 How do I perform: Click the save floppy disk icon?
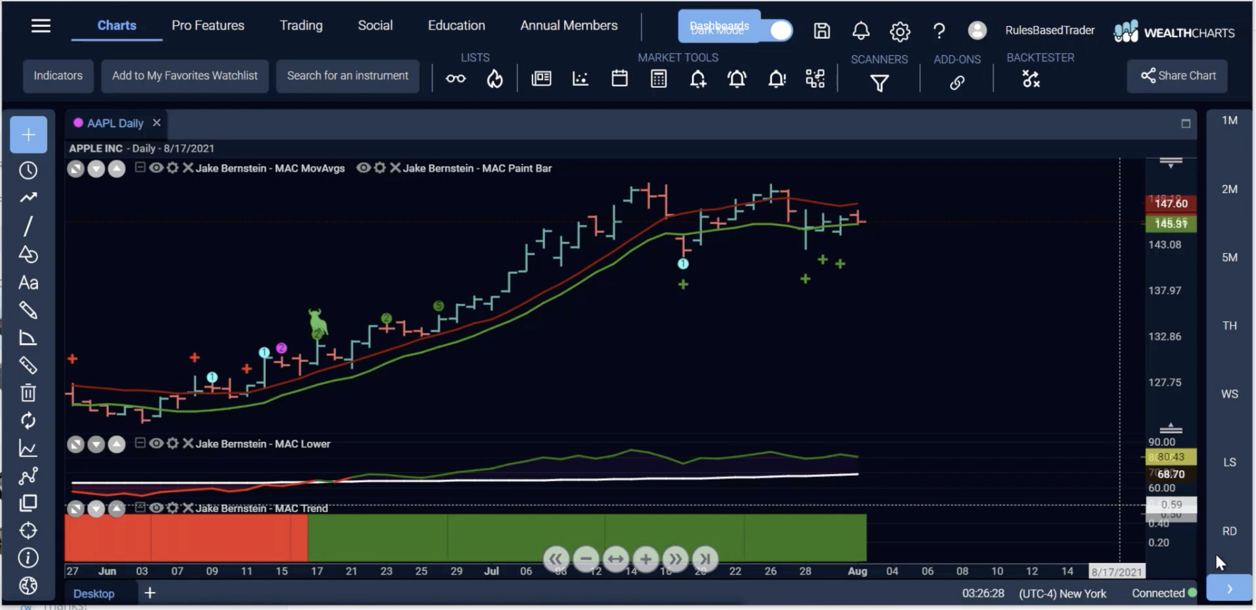pos(822,31)
